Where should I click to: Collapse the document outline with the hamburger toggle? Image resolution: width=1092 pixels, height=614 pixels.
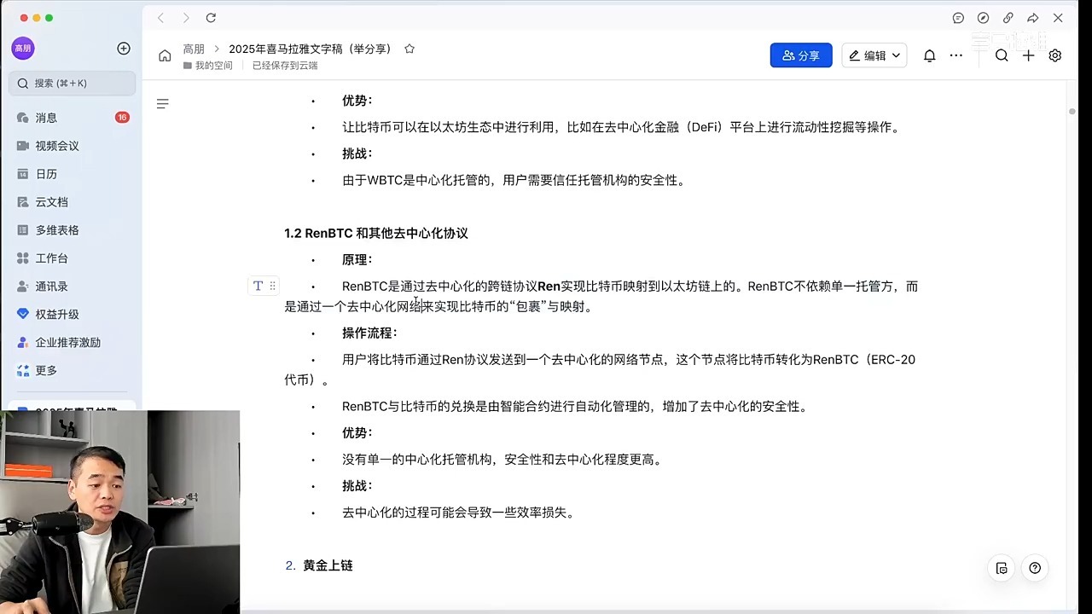point(162,103)
